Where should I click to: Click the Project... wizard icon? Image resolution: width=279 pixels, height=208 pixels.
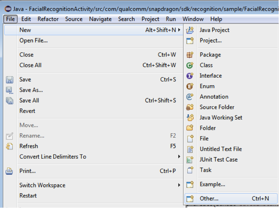tap(190, 41)
